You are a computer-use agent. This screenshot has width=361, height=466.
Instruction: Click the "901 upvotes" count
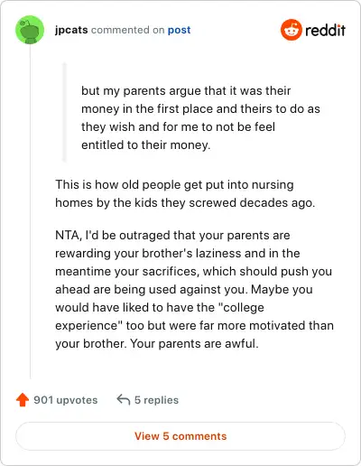tap(66, 400)
